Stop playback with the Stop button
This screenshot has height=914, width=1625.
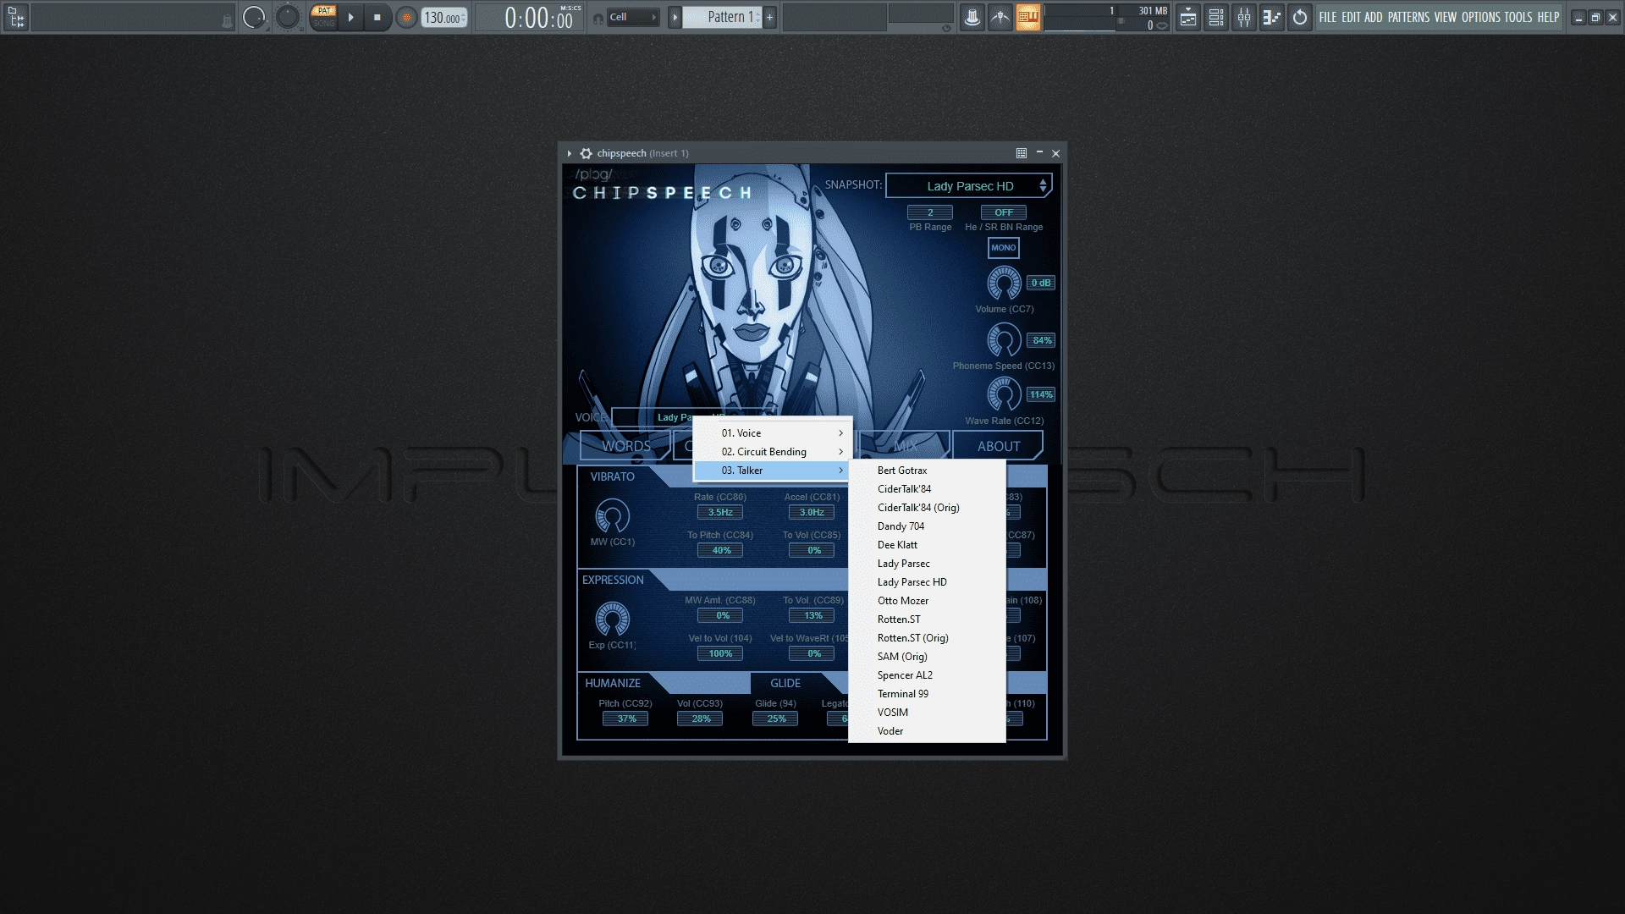coord(377,17)
